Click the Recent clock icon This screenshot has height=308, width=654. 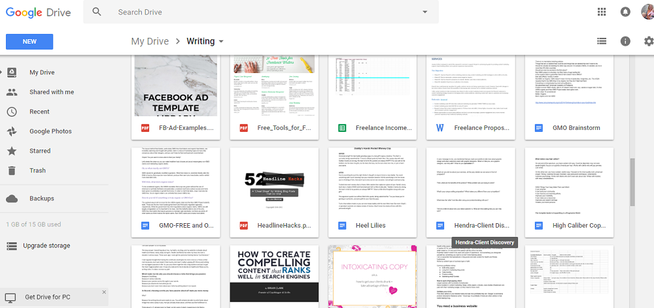[x=12, y=112]
